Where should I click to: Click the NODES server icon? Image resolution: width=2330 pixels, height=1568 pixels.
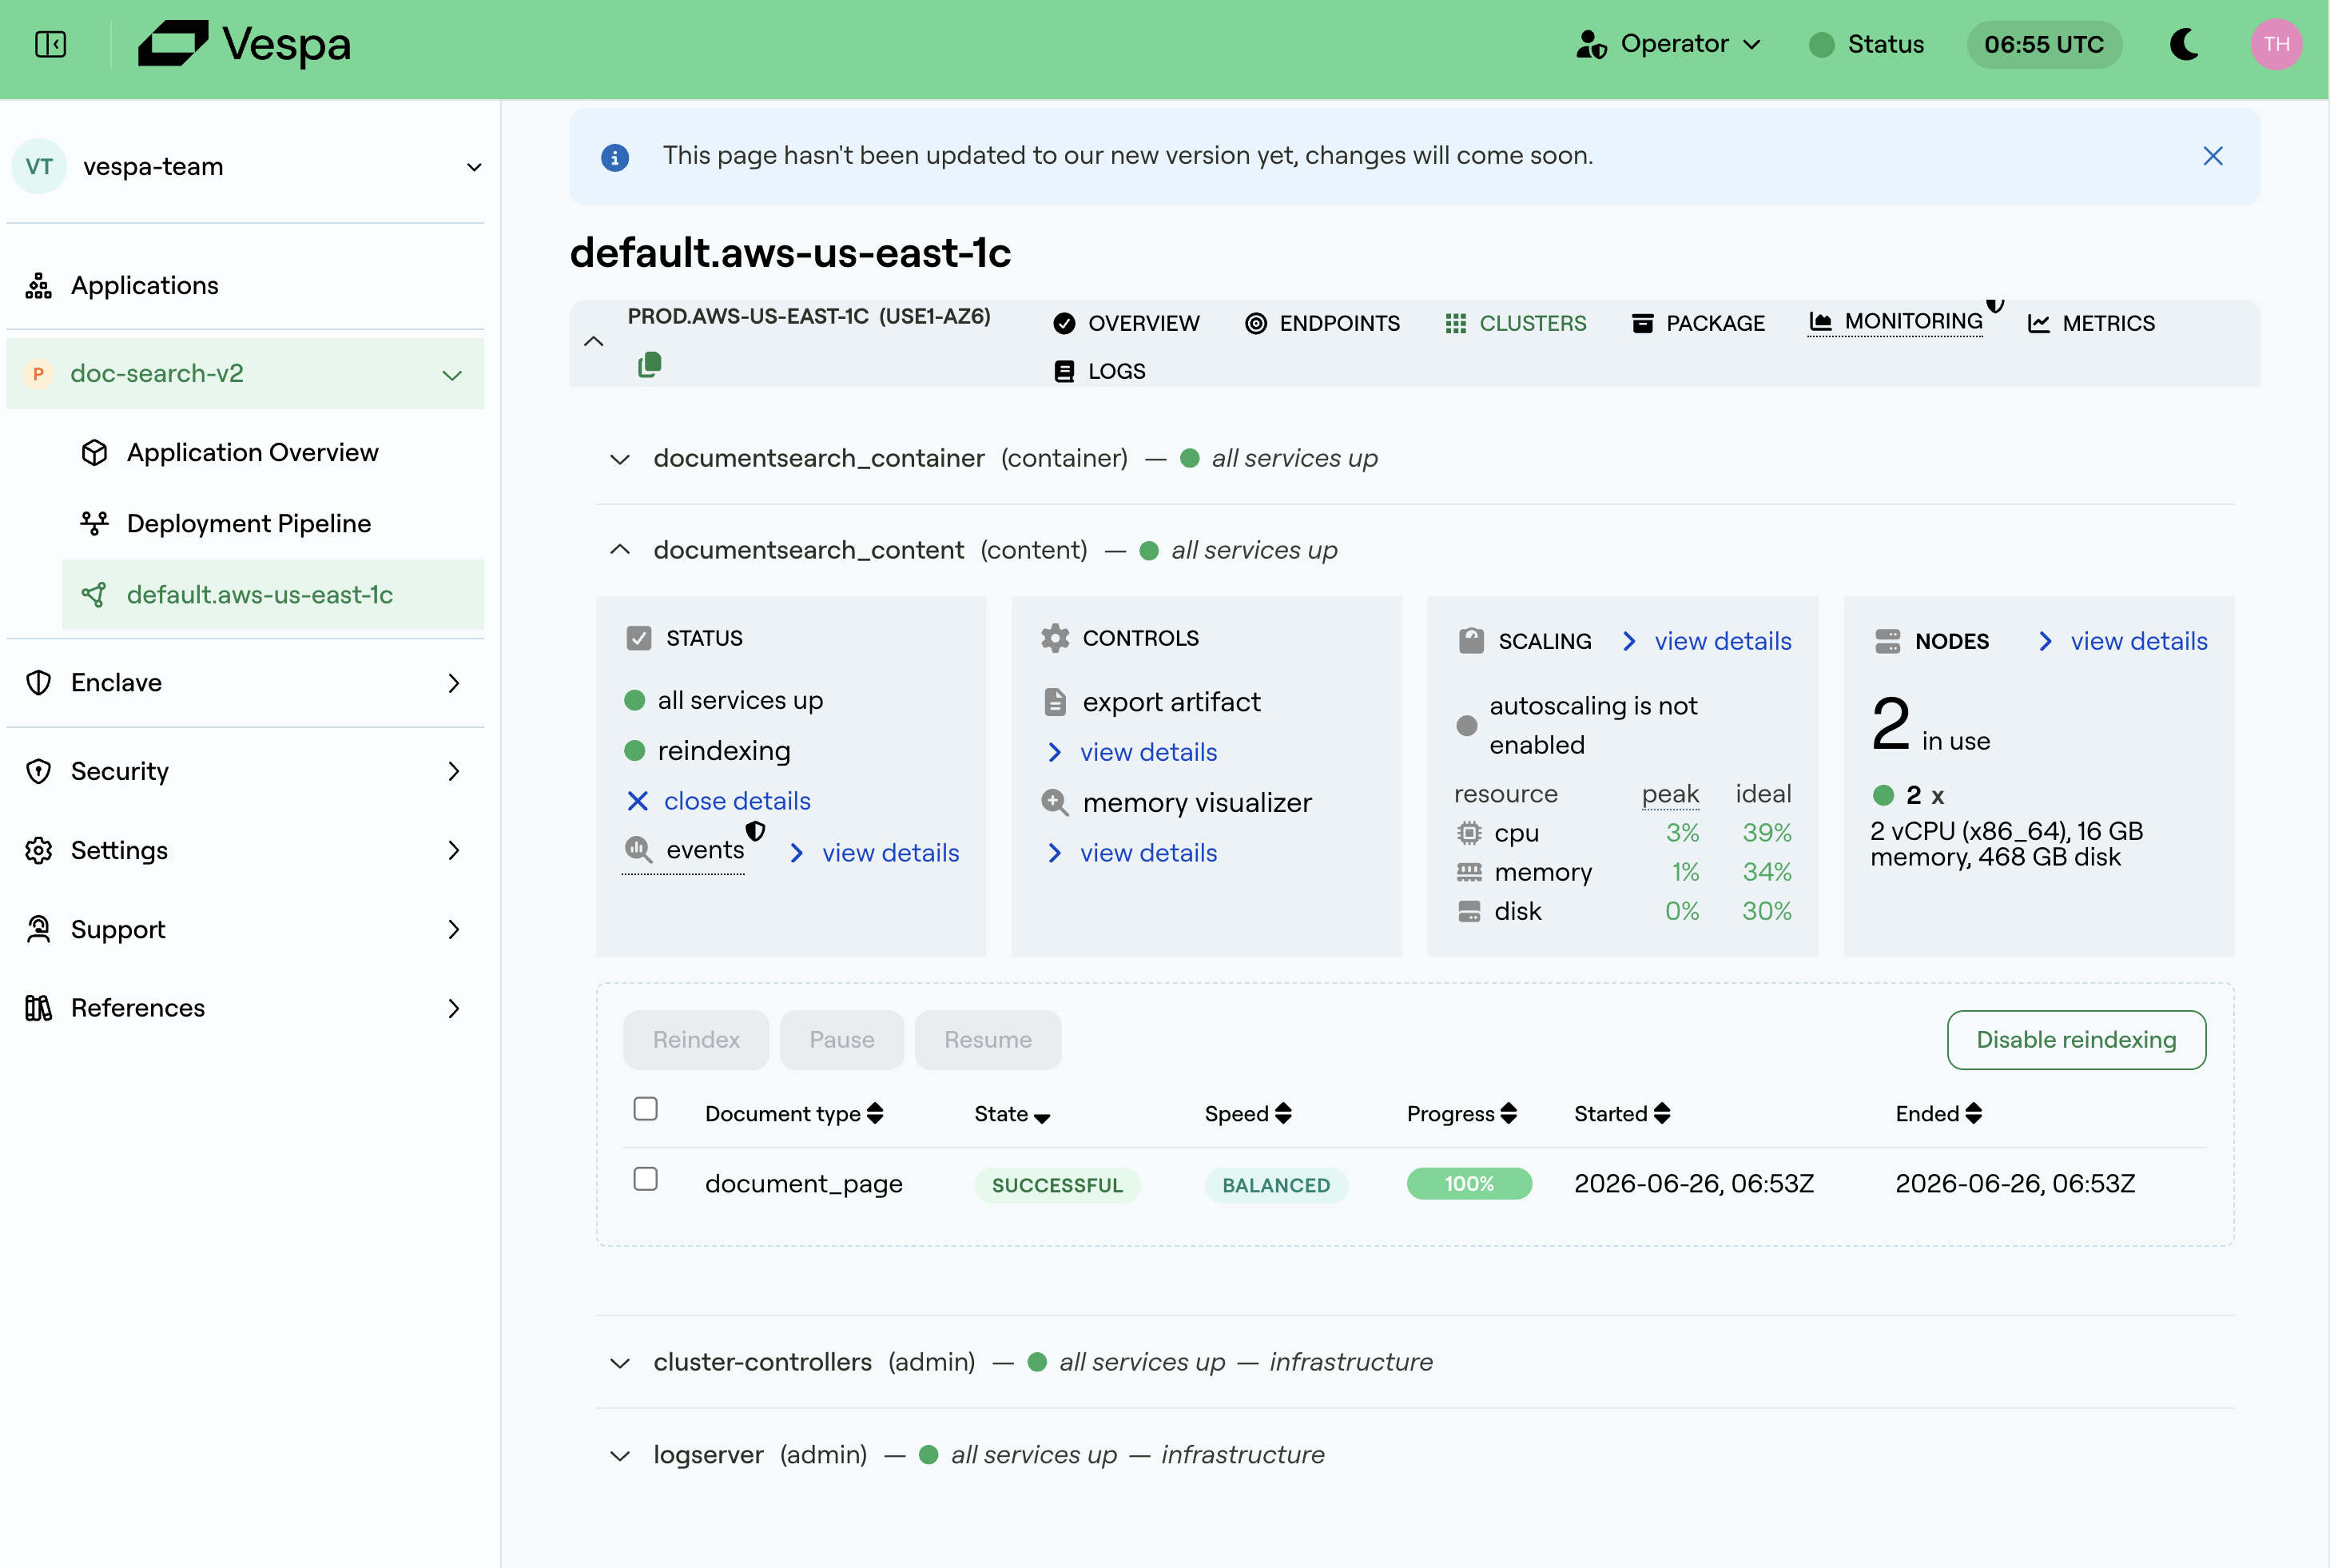pyautogui.click(x=1887, y=641)
